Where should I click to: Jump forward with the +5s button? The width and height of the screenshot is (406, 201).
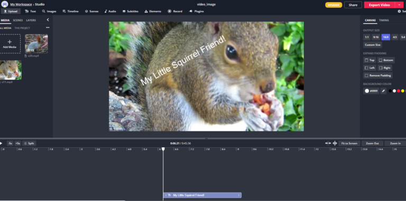(18, 143)
